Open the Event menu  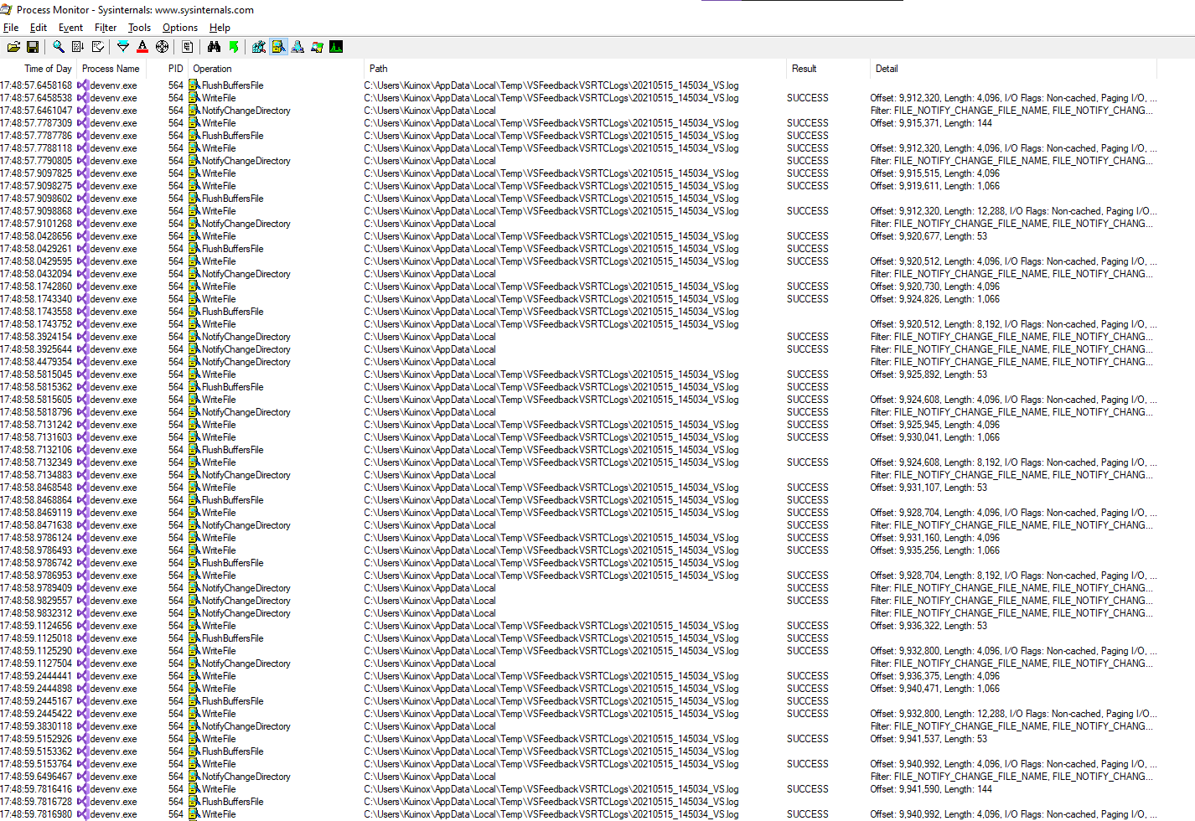pos(70,28)
